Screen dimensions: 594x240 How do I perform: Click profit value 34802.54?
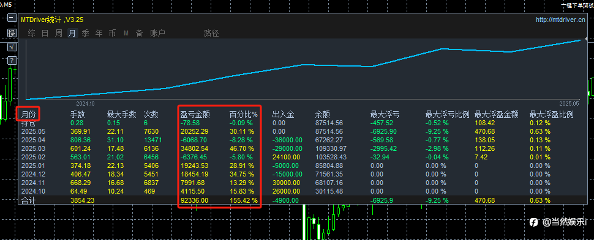point(194,148)
